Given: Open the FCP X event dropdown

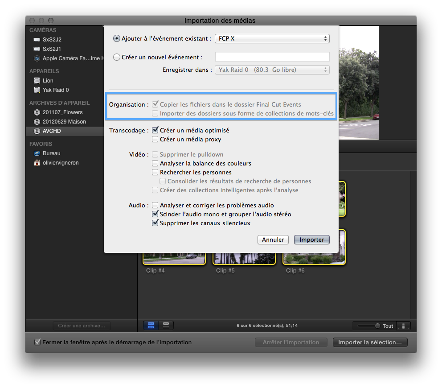Looking at the screenshot, I should tap(272, 39).
